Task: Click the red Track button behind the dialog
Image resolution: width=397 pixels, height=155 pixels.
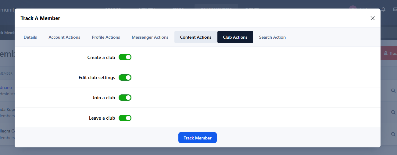Action: coord(389,53)
